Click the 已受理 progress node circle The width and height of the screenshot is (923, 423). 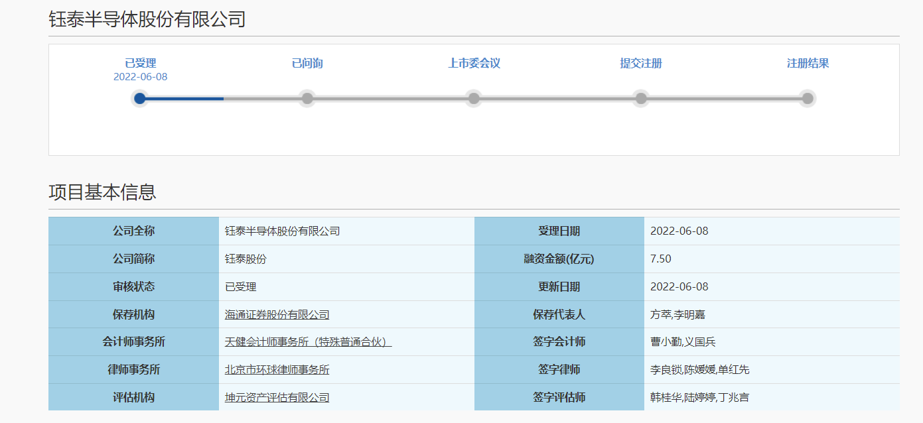pyautogui.click(x=139, y=98)
